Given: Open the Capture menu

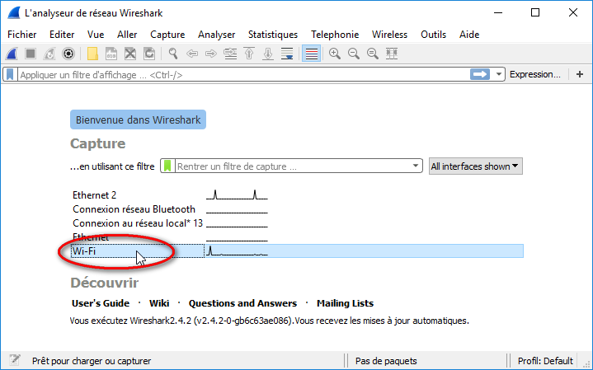Looking at the screenshot, I should [167, 35].
